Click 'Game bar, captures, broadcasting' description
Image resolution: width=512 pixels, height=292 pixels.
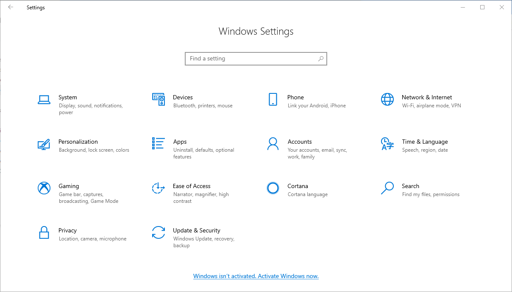pyautogui.click(x=89, y=198)
